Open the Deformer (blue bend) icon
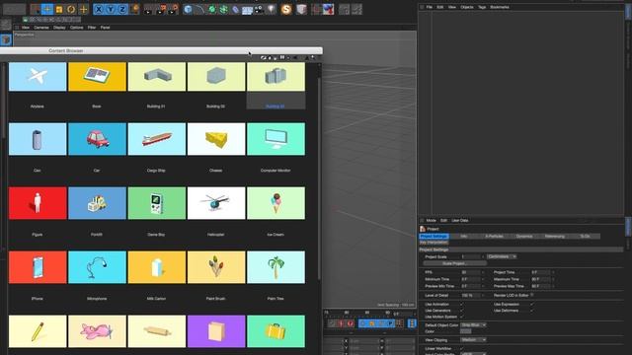 point(235,9)
